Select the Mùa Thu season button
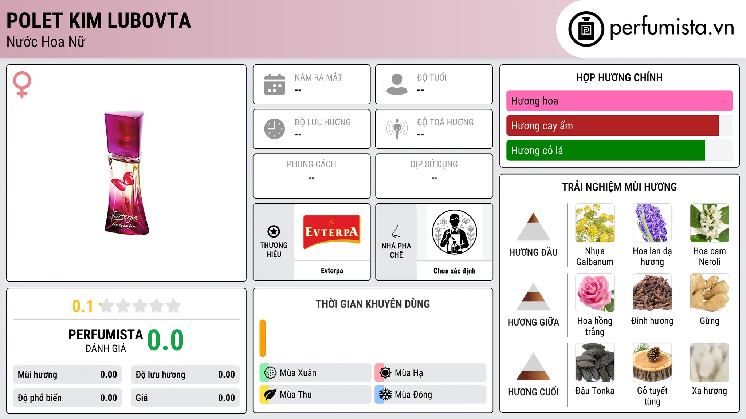This screenshot has width=746, height=419. (315, 395)
